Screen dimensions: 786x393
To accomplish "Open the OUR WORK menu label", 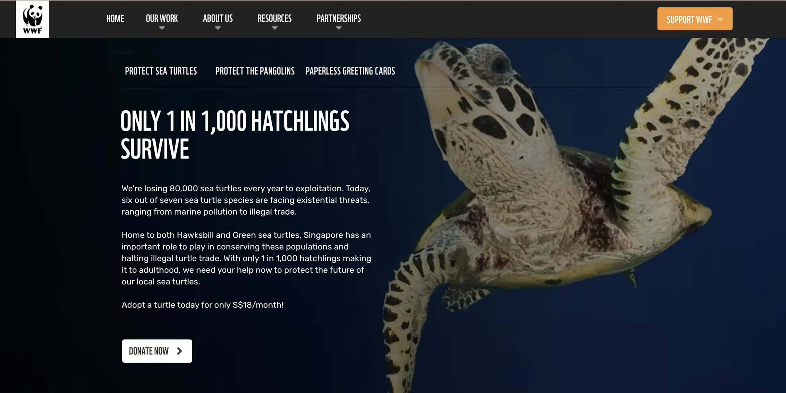I will (x=162, y=18).
